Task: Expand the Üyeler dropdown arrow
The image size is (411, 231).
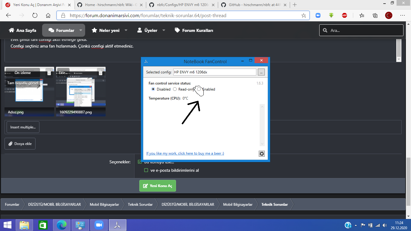Action: tap(164, 30)
